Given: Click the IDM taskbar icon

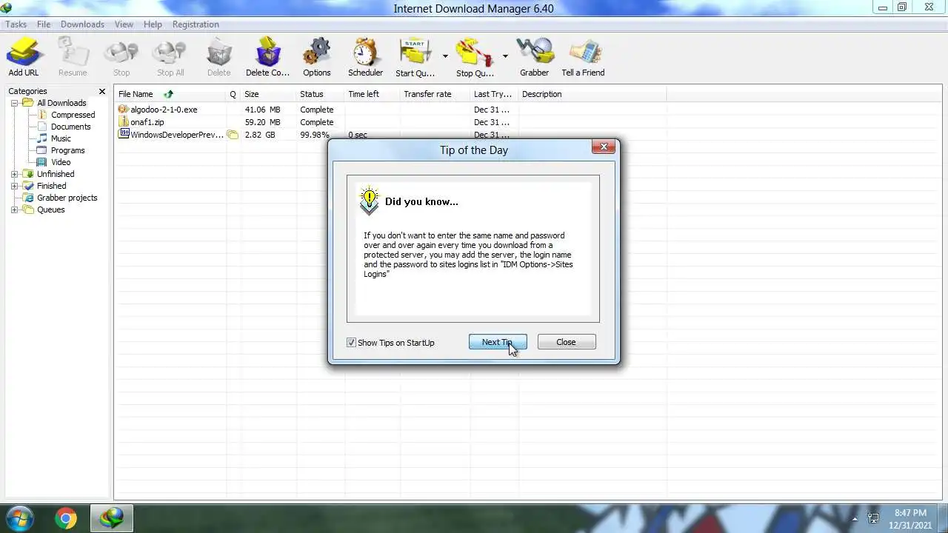Looking at the screenshot, I should click(x=112, y=518).
